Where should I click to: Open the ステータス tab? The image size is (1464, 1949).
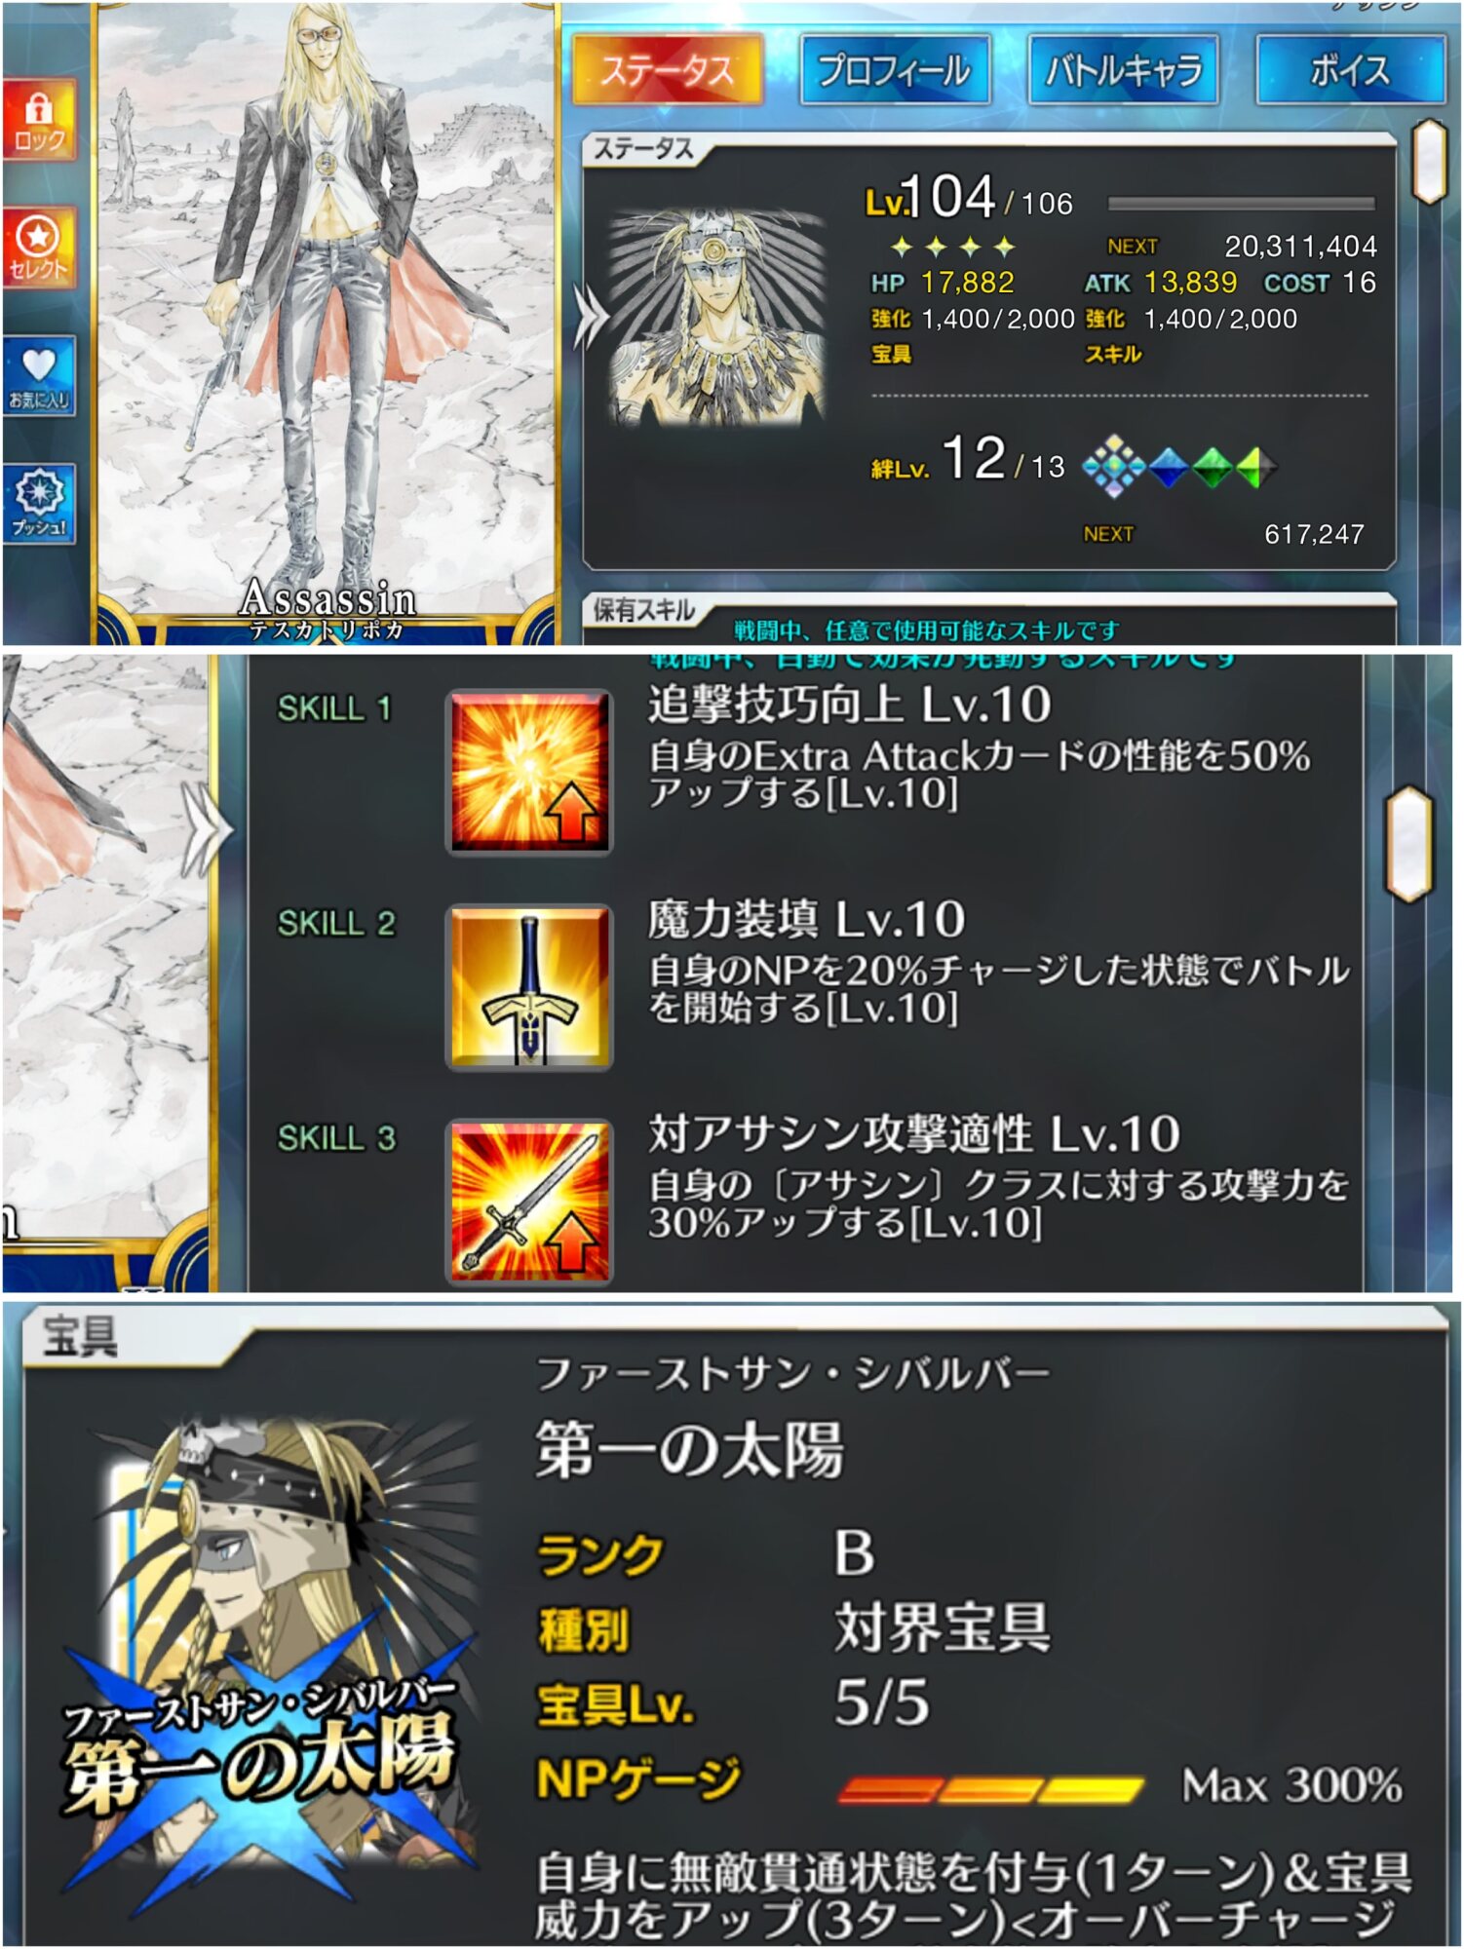[x=668, y=69]
